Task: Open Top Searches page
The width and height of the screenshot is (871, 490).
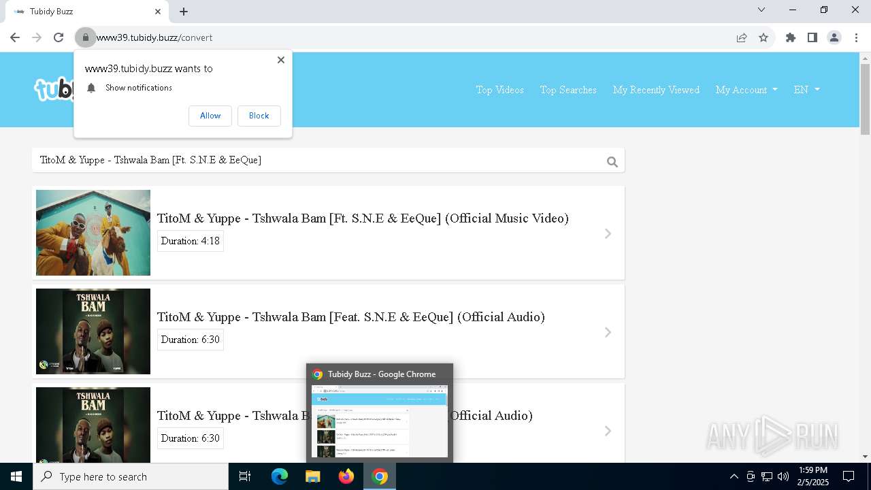Action: (x=568, y=90)
